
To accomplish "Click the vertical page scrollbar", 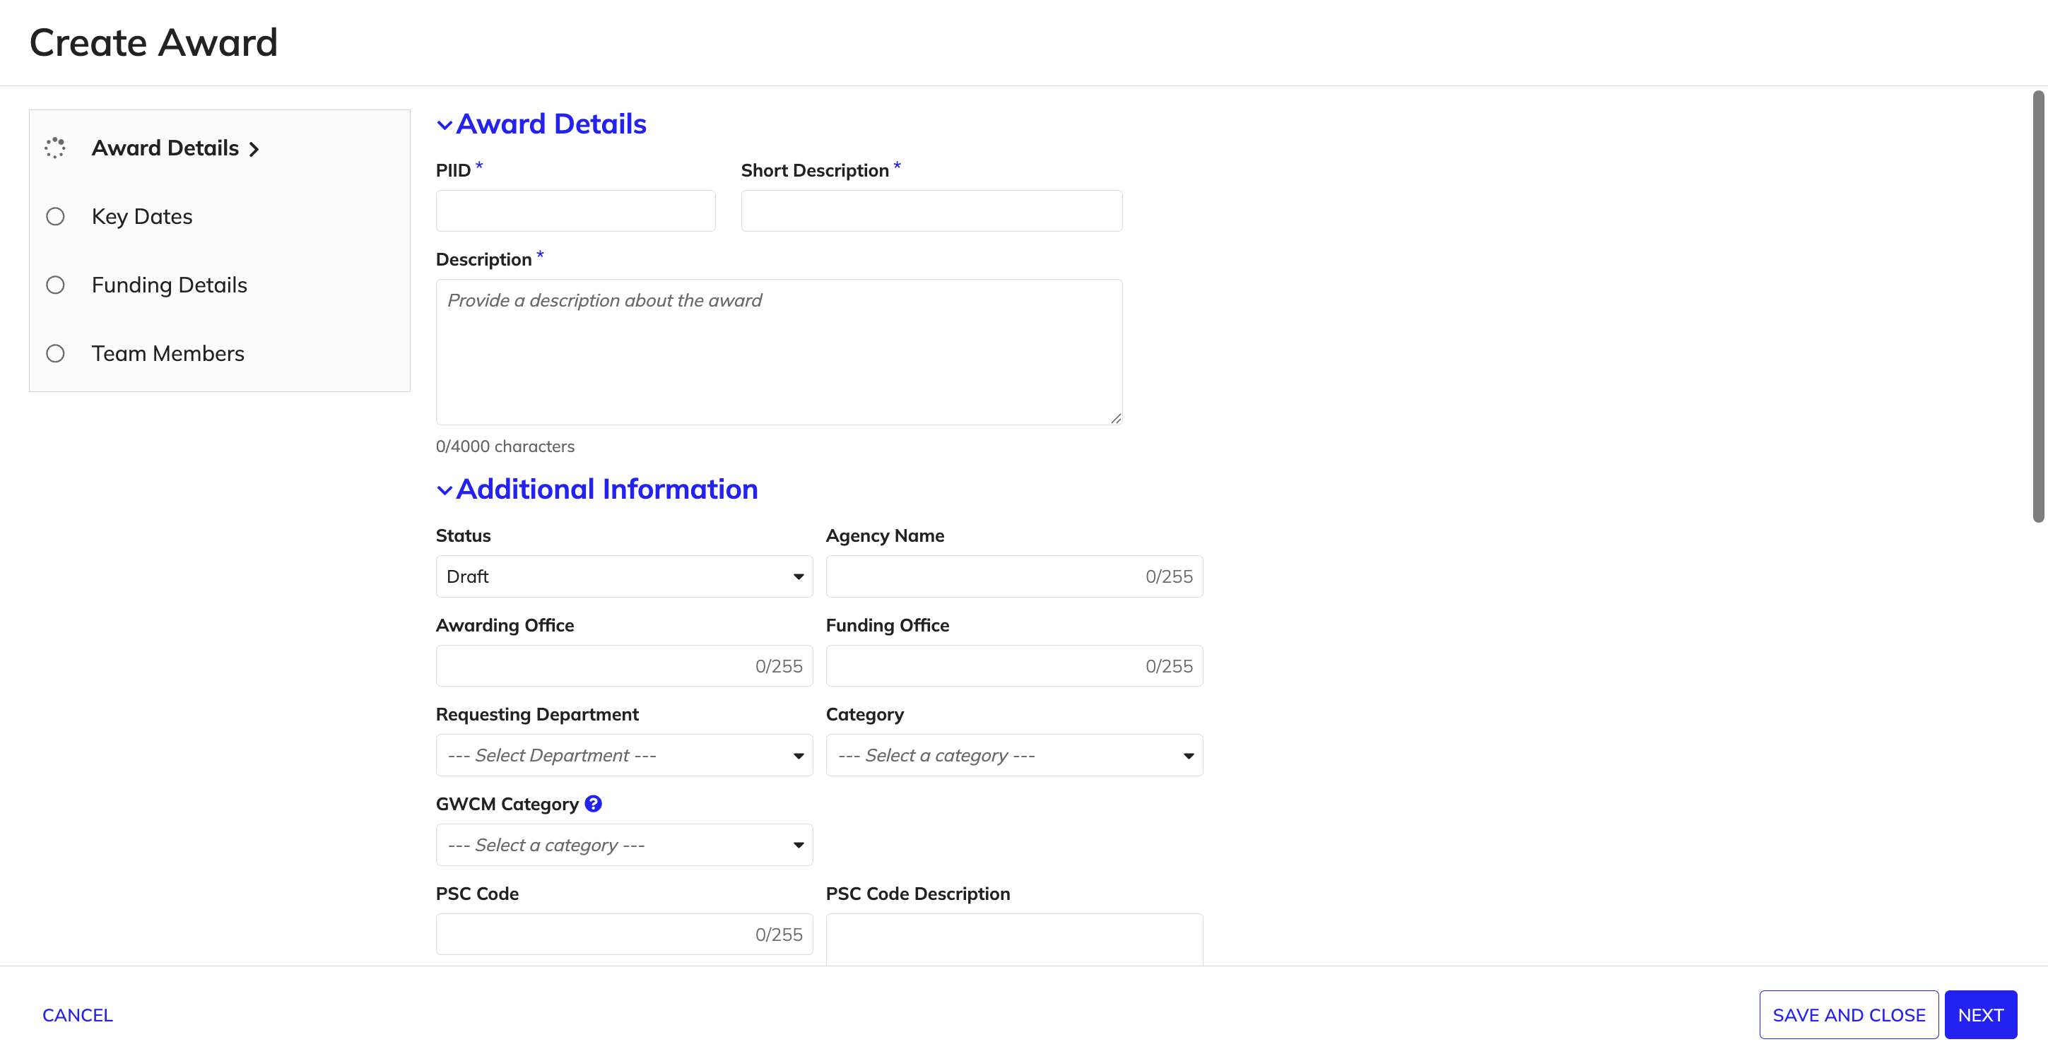I will (2037, 307).
